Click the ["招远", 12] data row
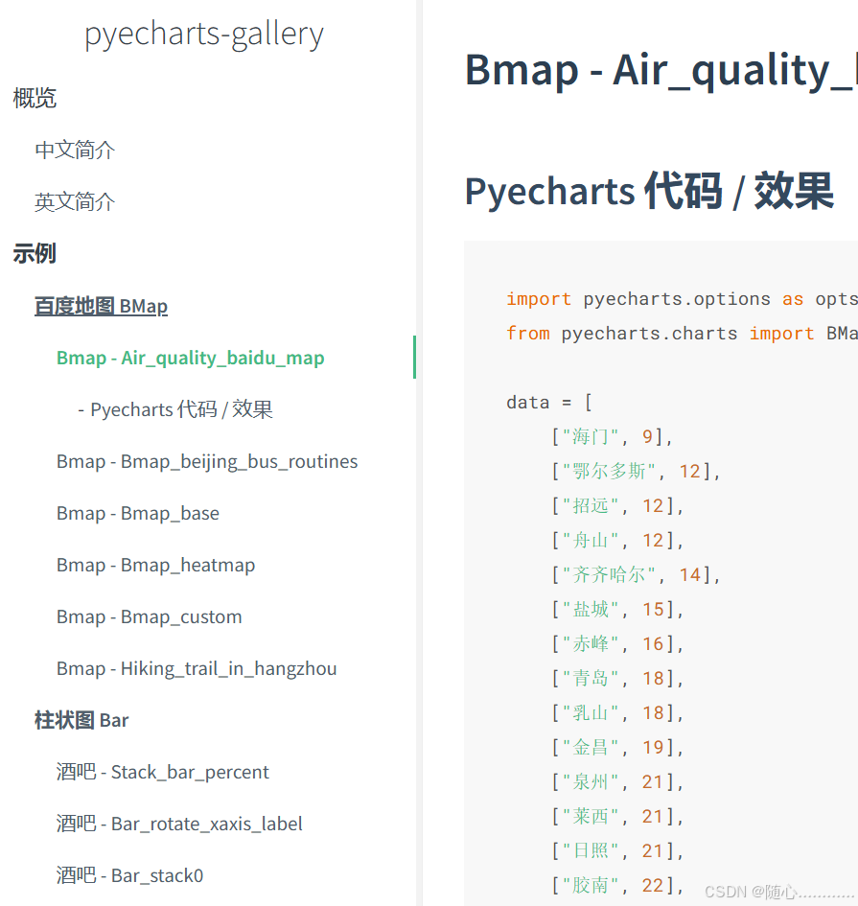Viewport: 858px width, 906px height. point(617,506)
